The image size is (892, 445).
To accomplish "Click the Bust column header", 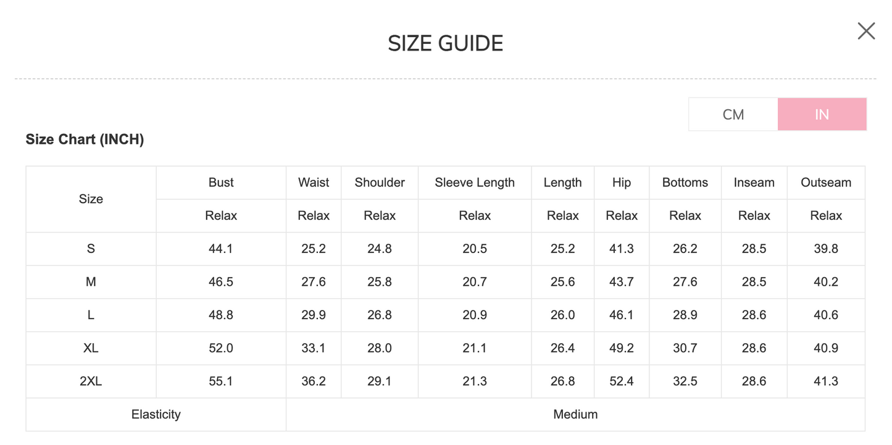I will pyautogui.click(x=220, y=182).
